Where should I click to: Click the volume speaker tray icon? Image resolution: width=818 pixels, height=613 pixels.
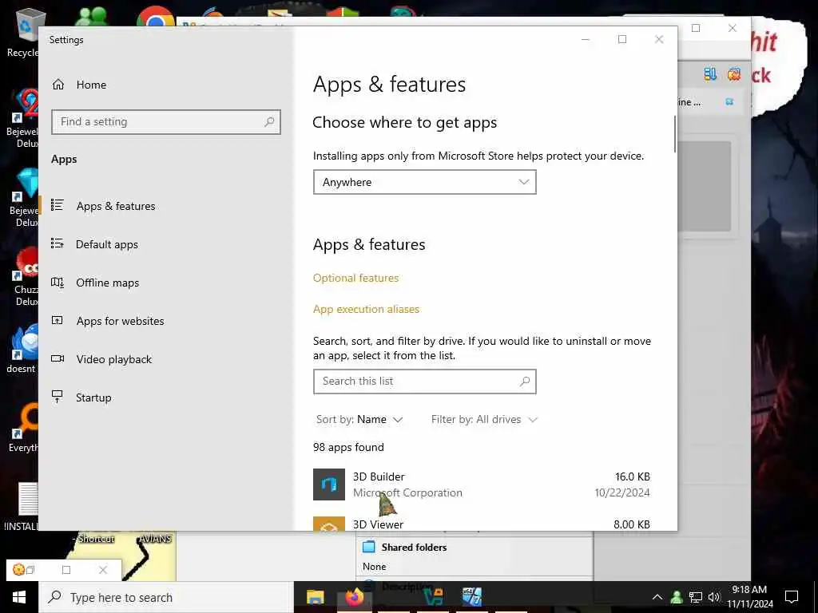coord(714,597)
